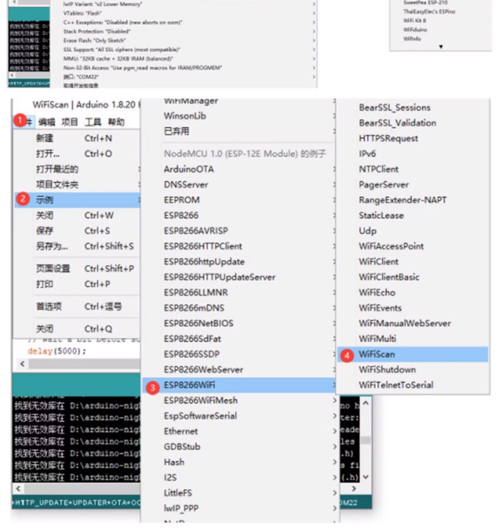Open the PagerServer example
Viewport: 501px width, 531px height.
click(x=413, y=185)
